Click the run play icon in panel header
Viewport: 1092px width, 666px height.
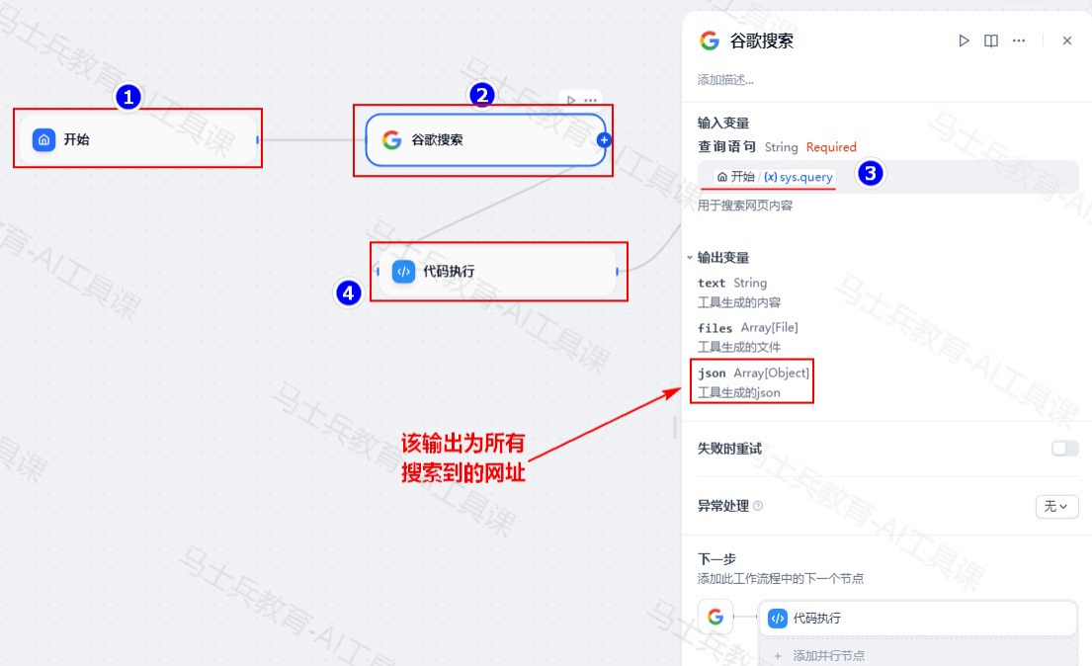964,41
